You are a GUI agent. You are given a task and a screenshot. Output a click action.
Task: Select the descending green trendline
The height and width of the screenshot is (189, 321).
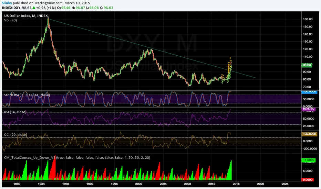pyautogui.click(x=152, y=48)
